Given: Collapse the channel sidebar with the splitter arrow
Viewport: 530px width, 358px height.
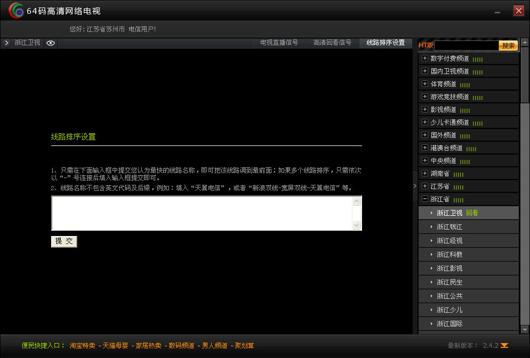Looking at the screenshot, I should click(415, 186).
